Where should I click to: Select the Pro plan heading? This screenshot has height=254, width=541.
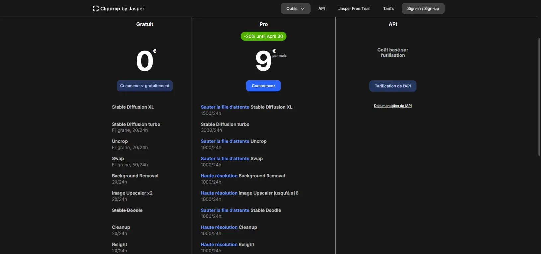click(264, 24)
